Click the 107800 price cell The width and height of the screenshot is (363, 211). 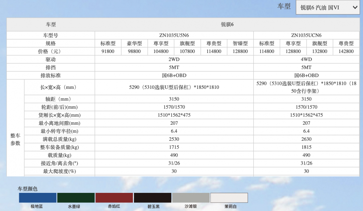(187, 51)
